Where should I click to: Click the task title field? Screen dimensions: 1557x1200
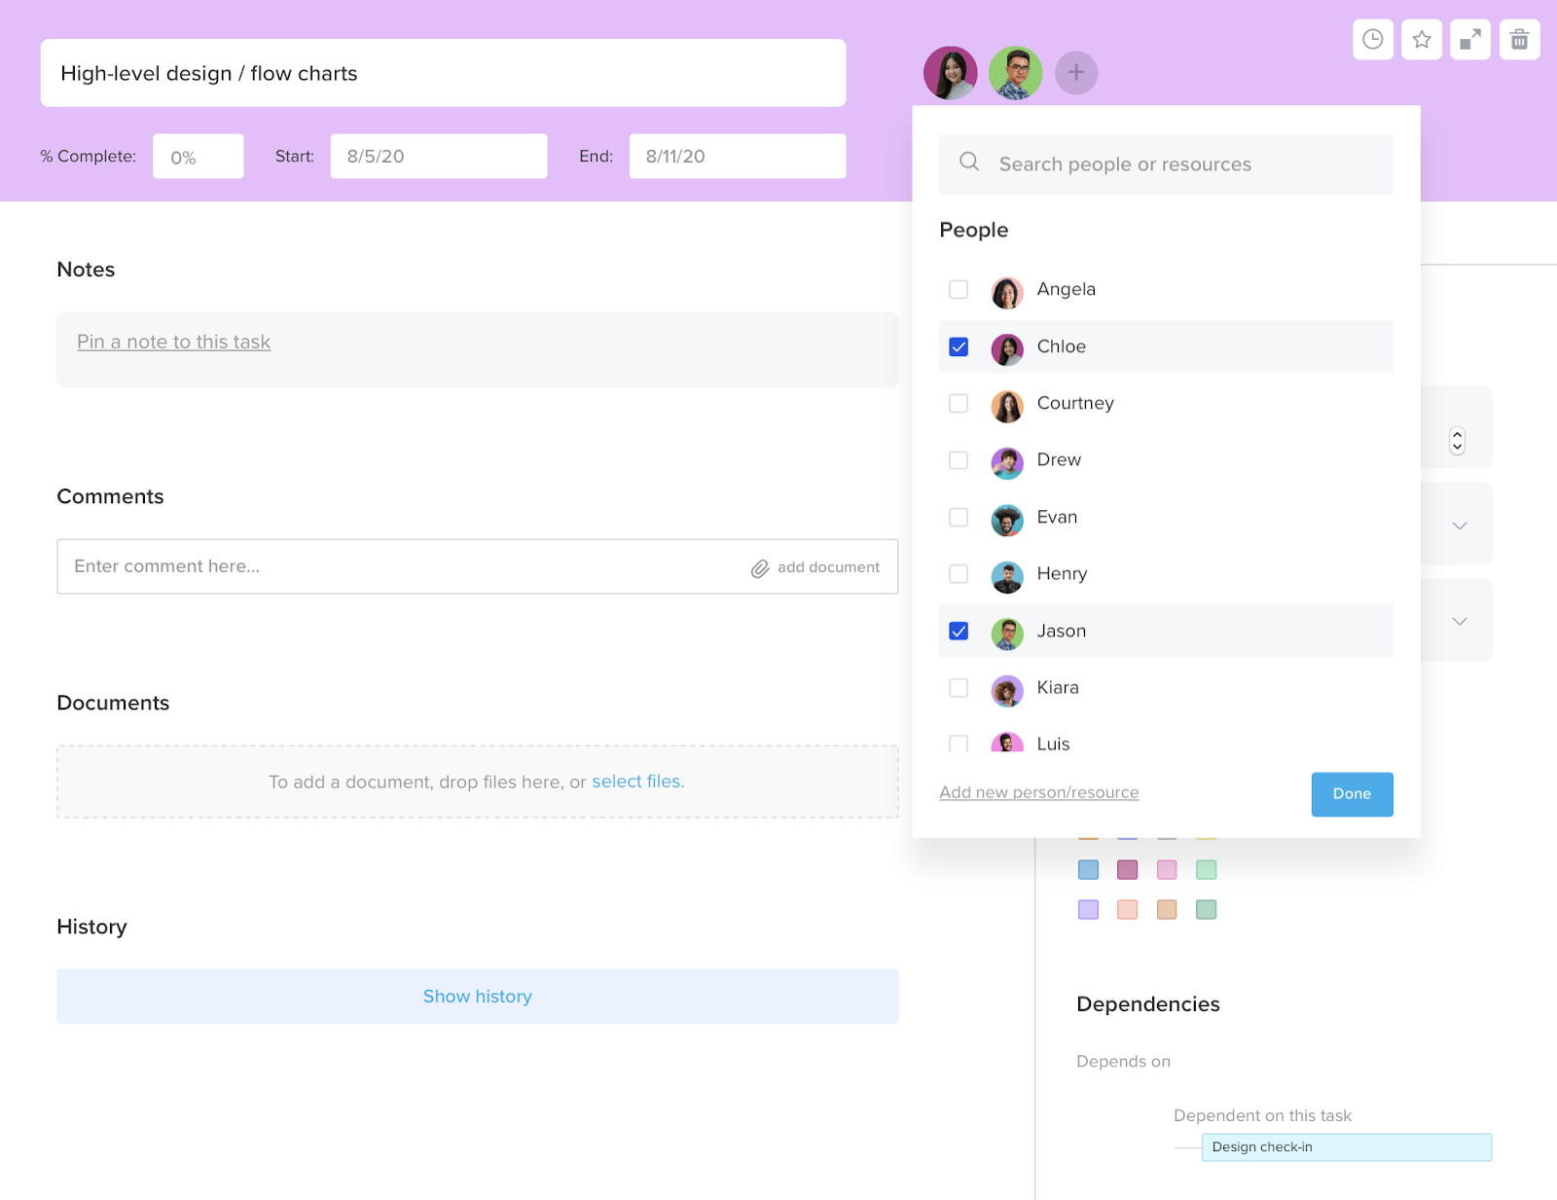[x=443, y=73]
